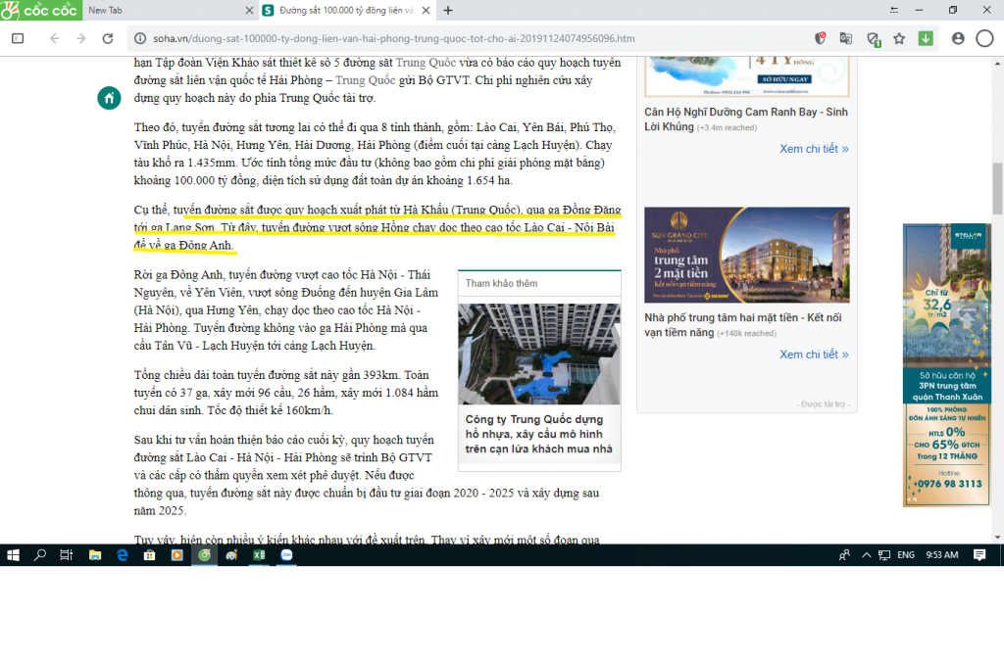Click the scrollbar down arrow
1004x662 pixels.
point(997,537)
